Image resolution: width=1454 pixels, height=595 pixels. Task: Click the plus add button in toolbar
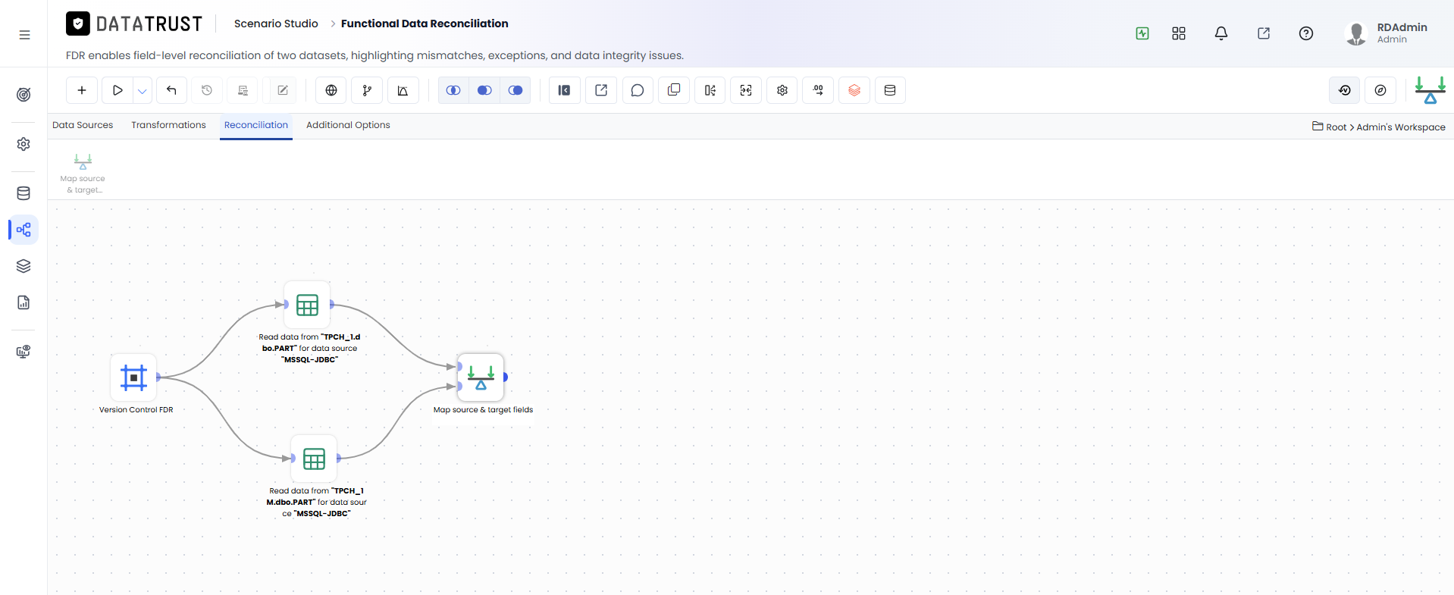tap(82, 90)
